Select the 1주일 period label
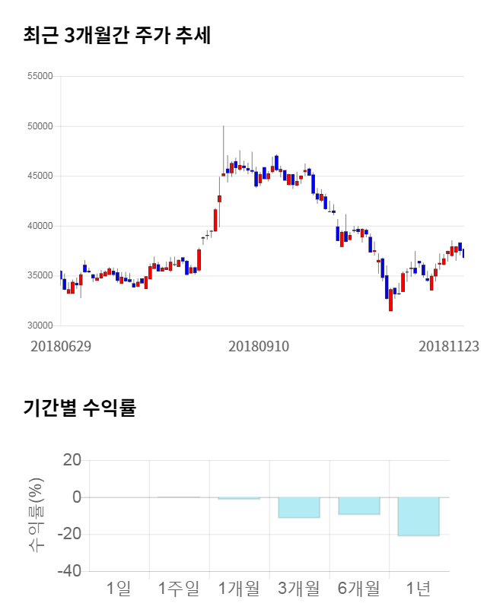 [x=179, y=588]
